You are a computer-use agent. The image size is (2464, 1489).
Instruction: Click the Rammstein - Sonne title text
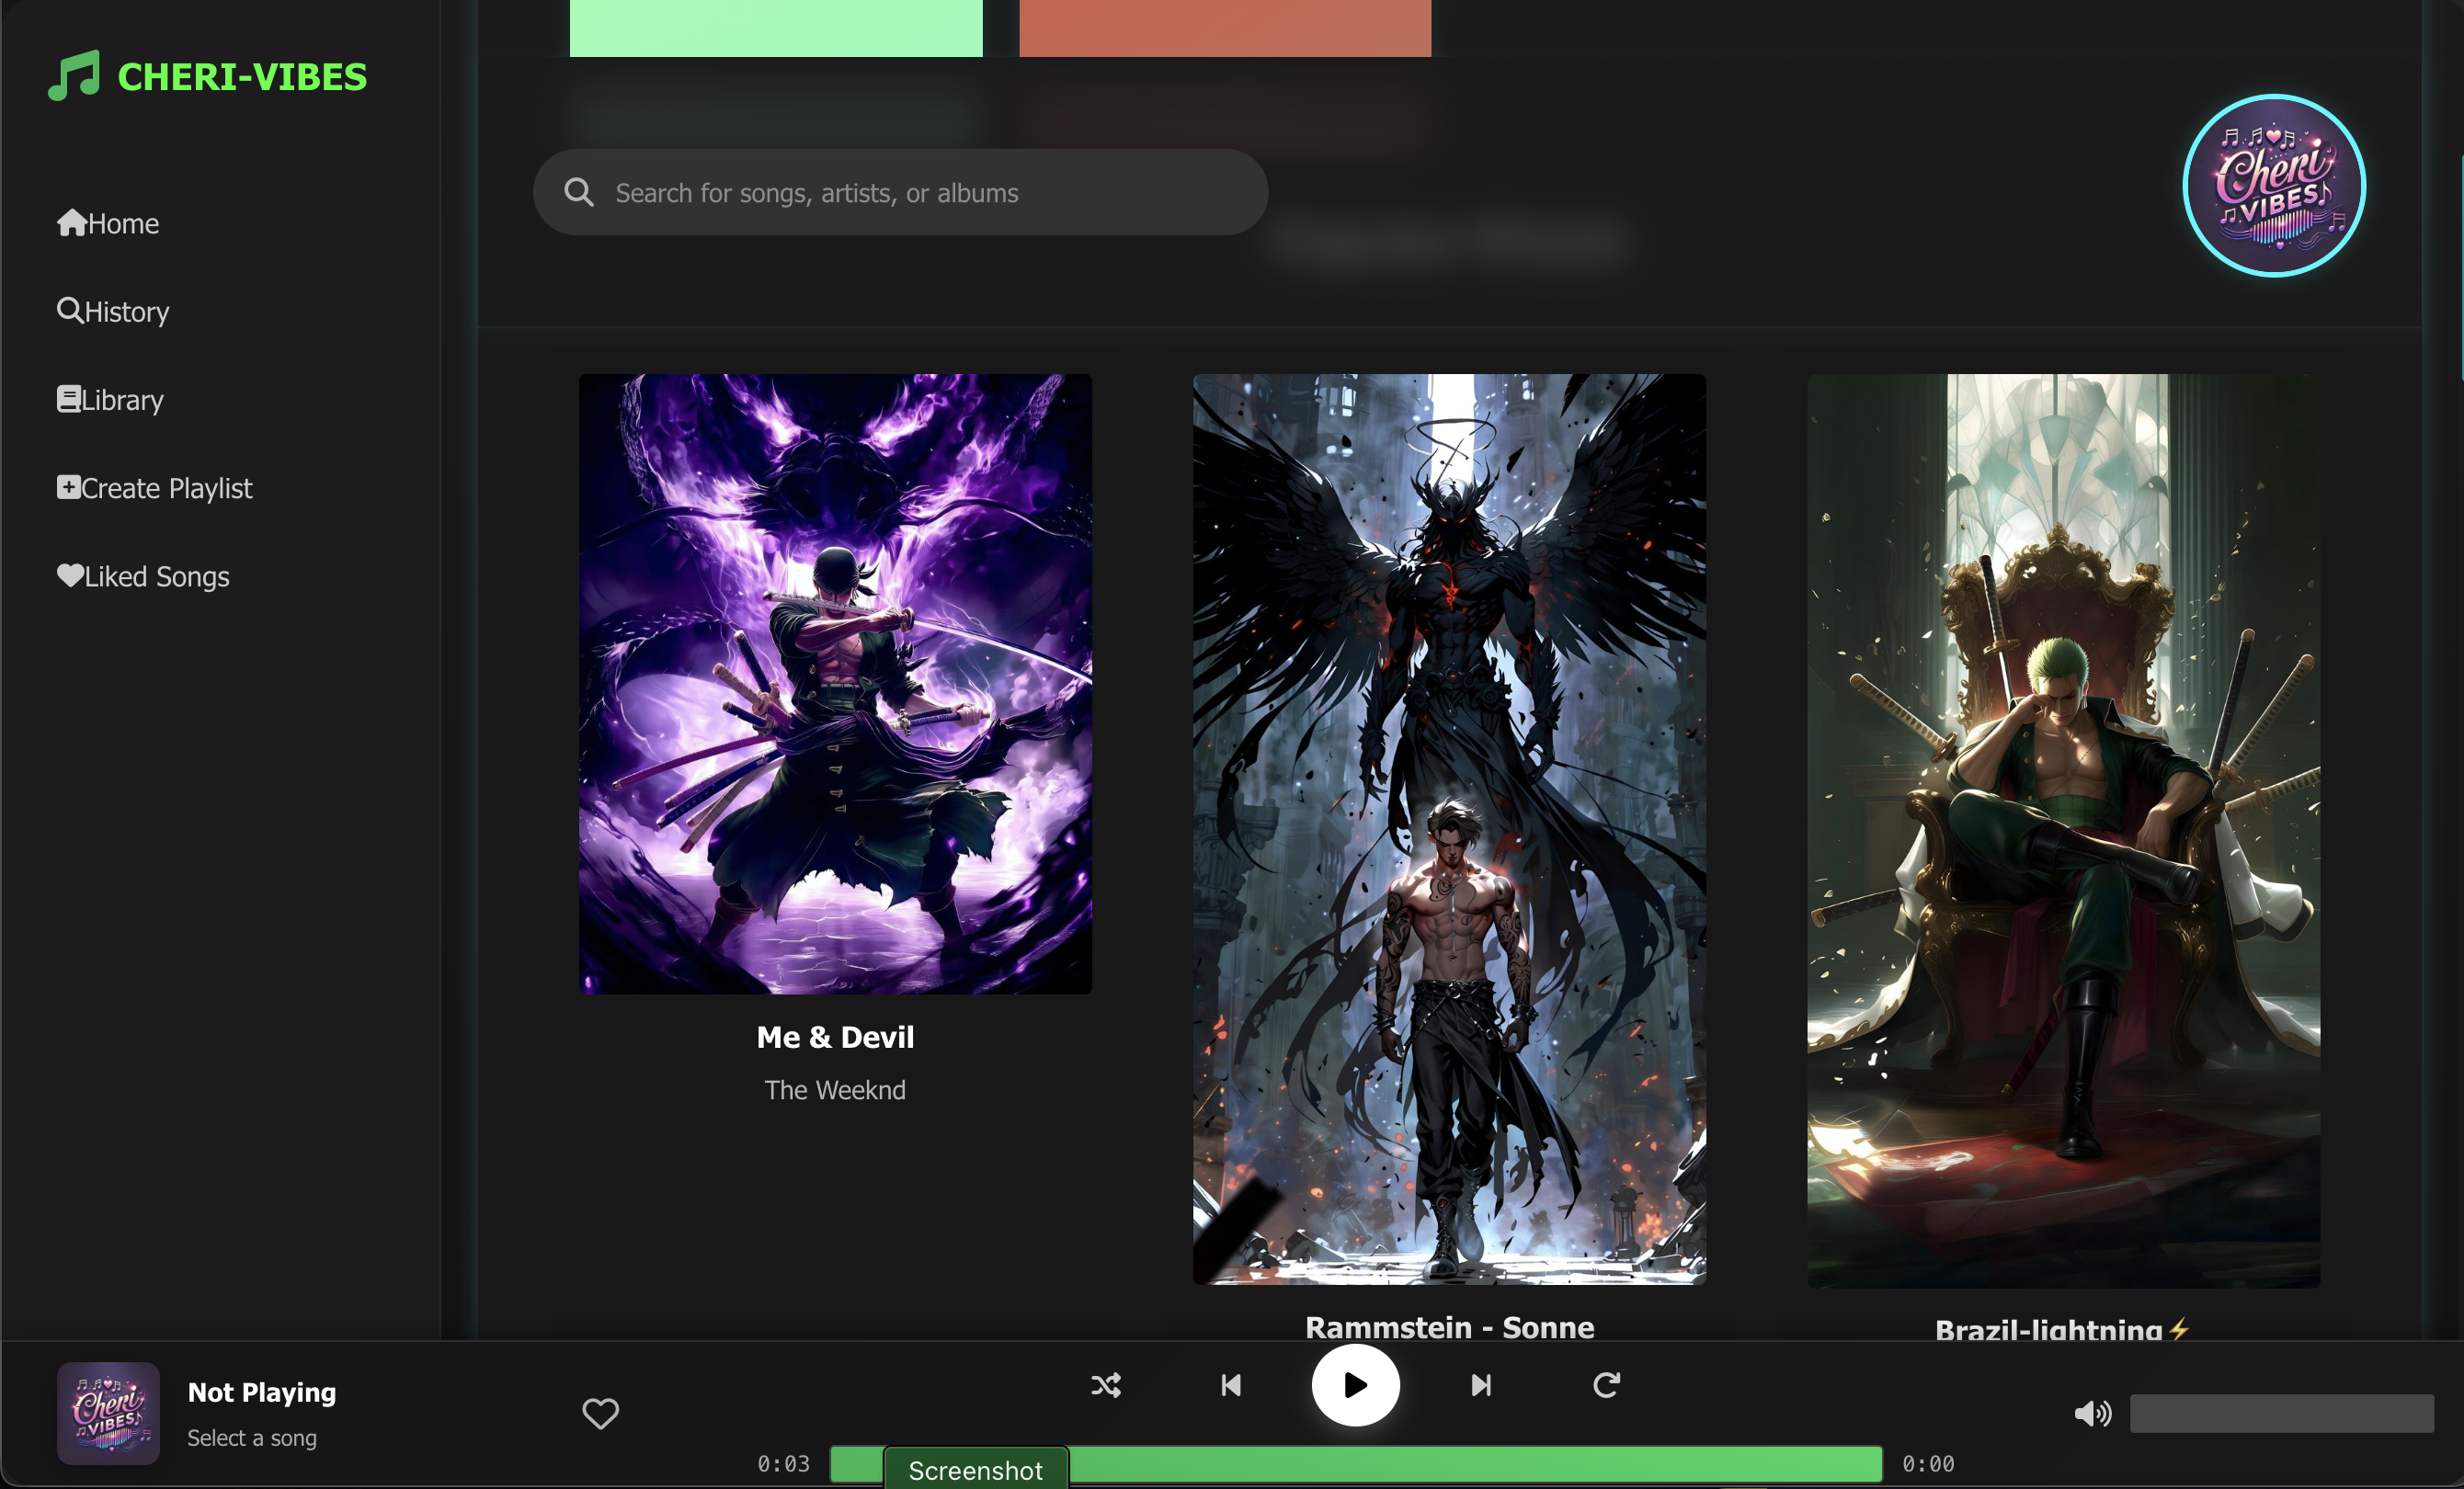pos(1449,1326)
